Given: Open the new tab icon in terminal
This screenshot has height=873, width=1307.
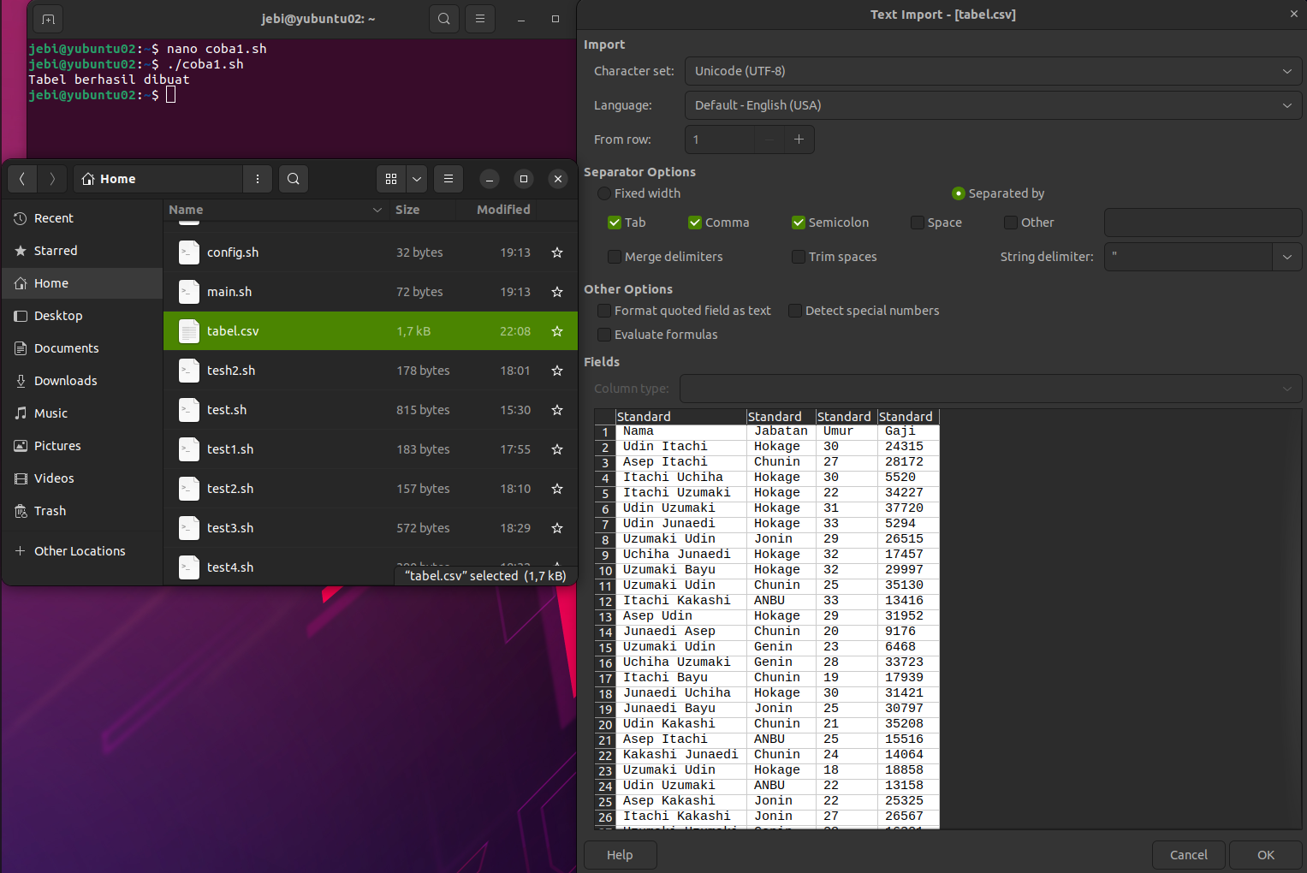Looking at the screenshot, I should pyautogui.click(x=48, y=19).
